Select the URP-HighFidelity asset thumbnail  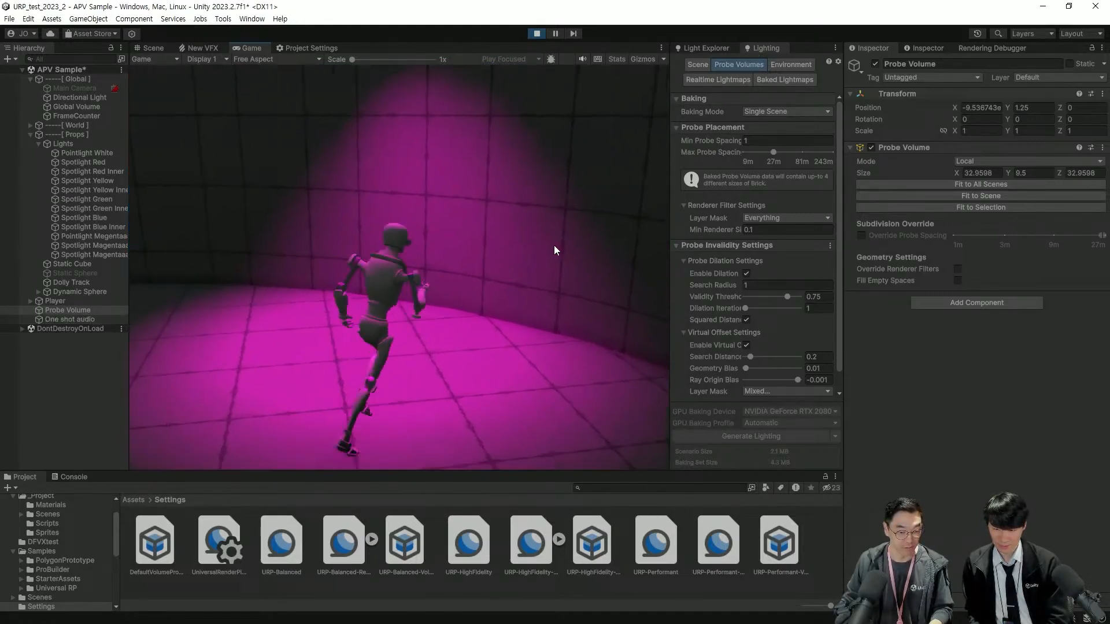tap(468, 541)
